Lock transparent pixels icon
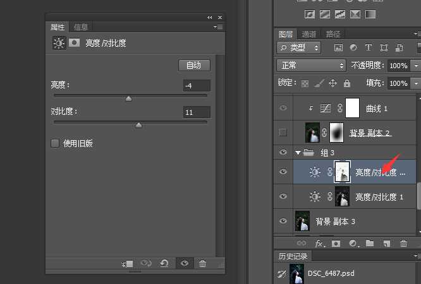 point(305,83)
